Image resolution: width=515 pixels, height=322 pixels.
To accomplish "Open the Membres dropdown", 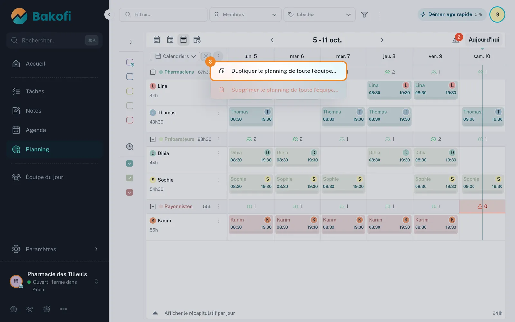I will click(245, 14).
